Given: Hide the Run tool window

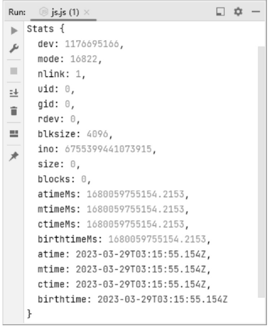Looking at the screenshot, I should 256,12.
